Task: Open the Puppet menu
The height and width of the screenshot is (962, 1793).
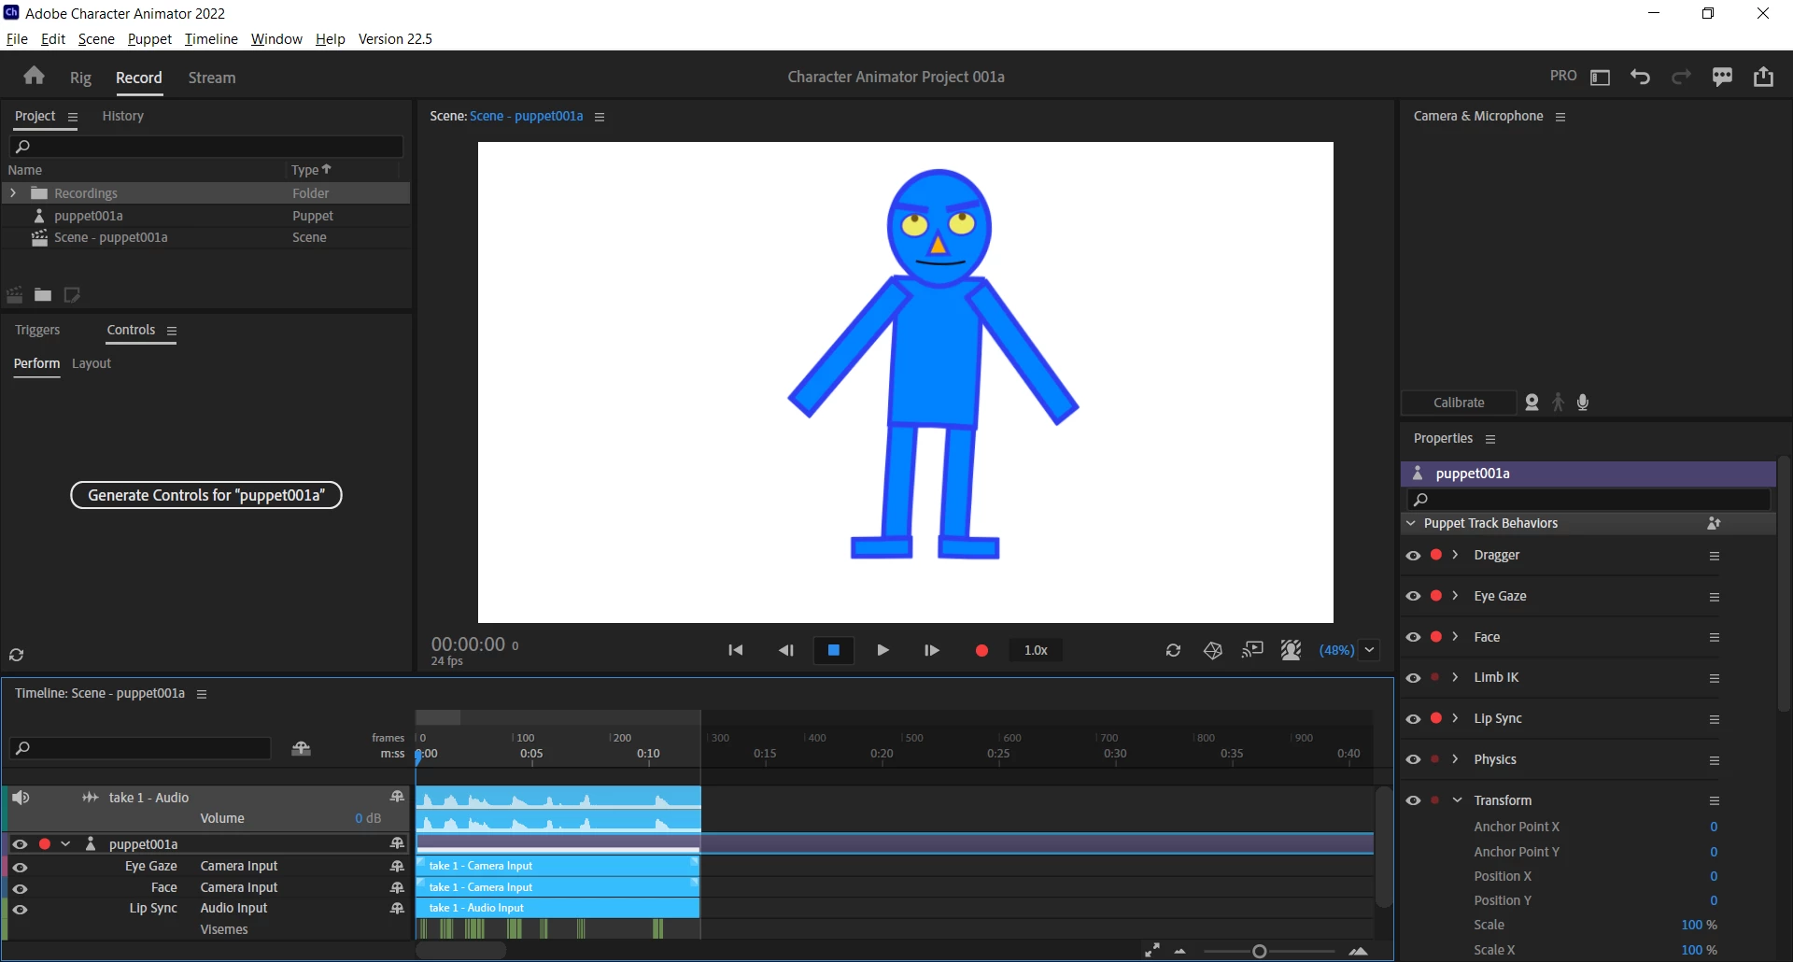Action: (149, 38)
